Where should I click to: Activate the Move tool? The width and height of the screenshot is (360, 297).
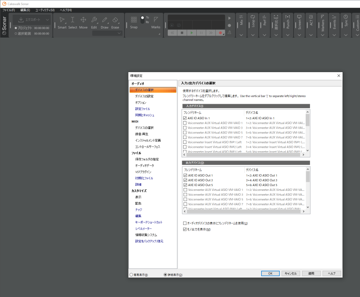pyautogui.click(x=83, y=23)
